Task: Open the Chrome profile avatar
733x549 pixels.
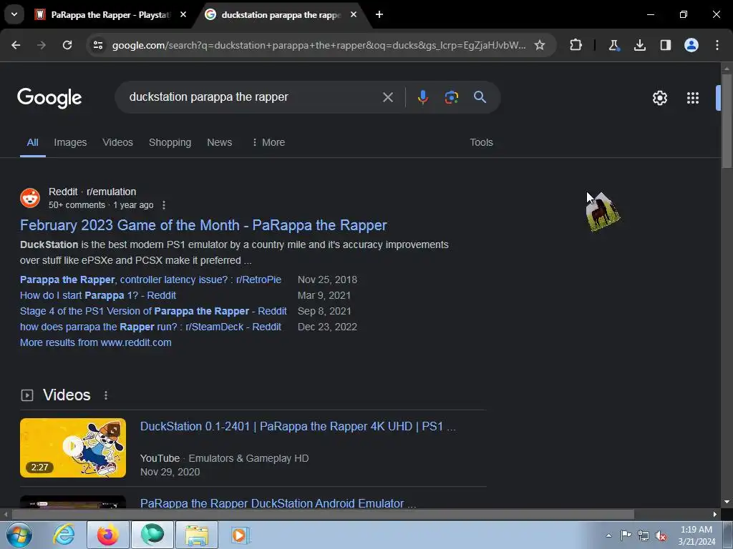Action: click(x=691, y=45)
